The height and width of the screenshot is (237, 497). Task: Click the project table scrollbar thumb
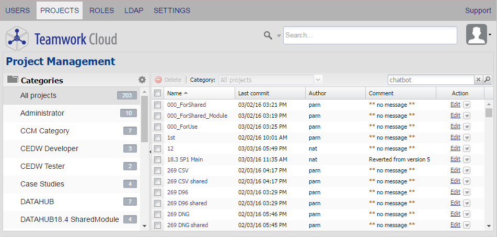coord(489,113)
